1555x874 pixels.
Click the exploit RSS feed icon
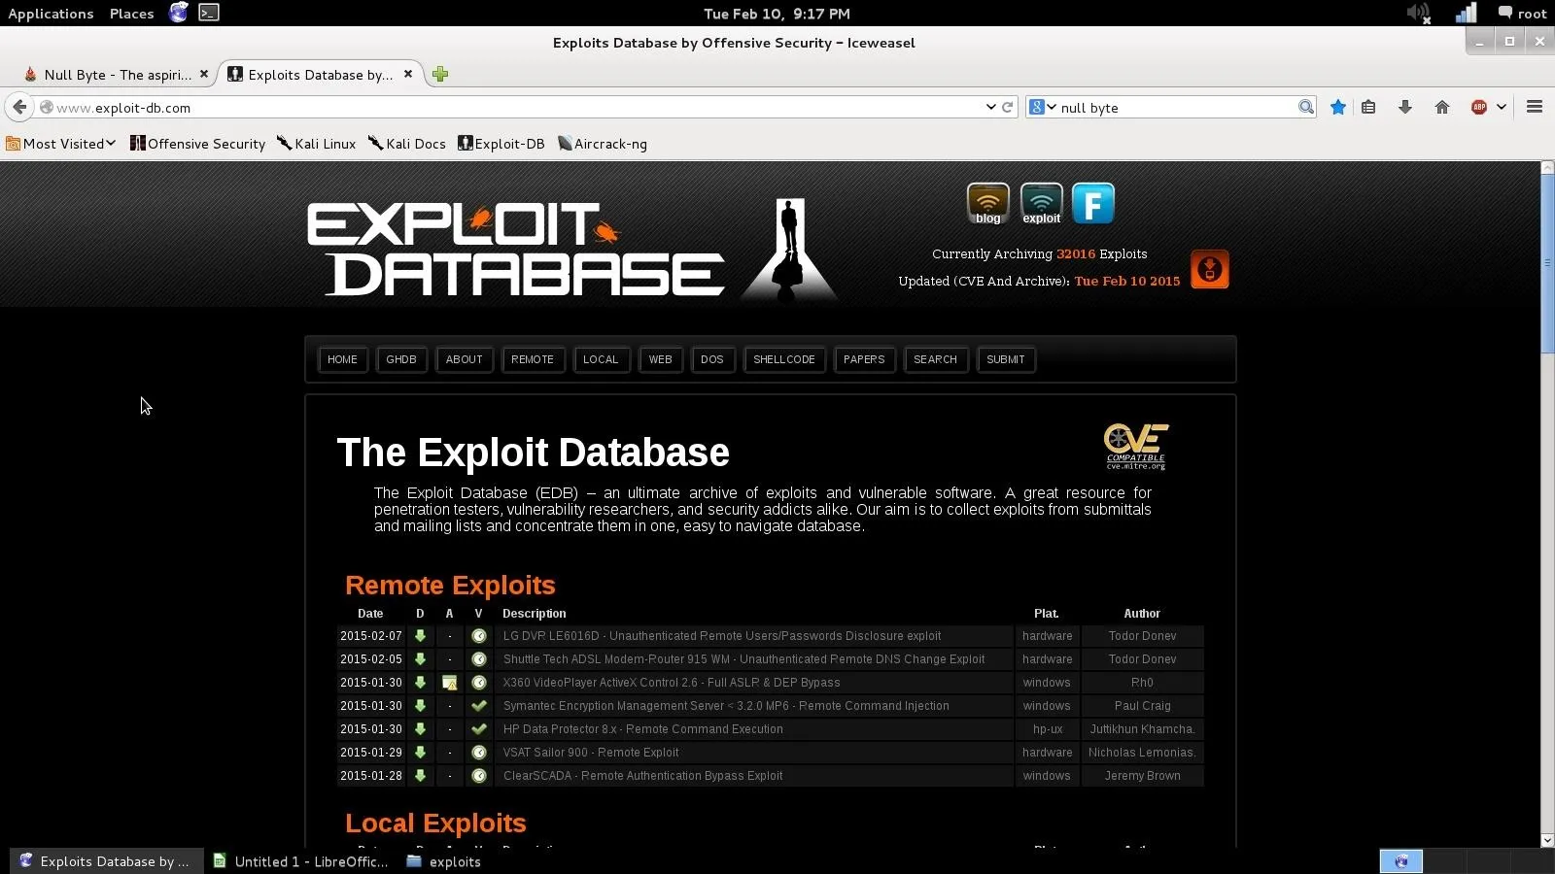pyautogui.click(x=1041, y=203)
